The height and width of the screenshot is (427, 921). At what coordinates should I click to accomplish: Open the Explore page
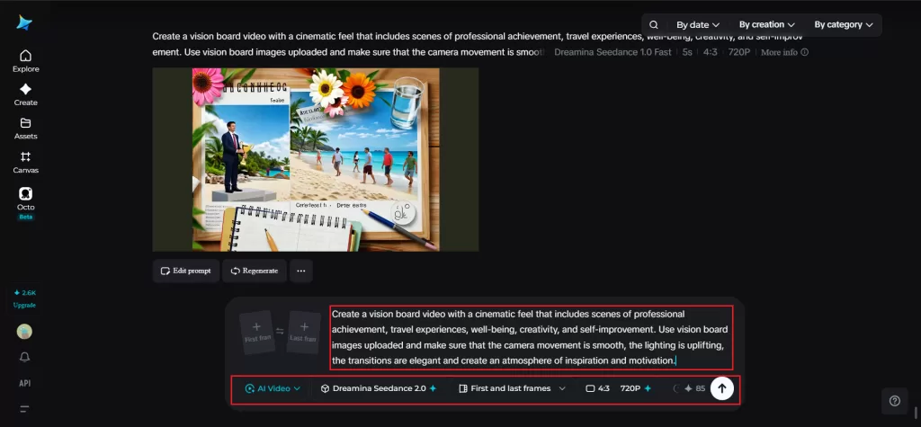pos(25,61)
